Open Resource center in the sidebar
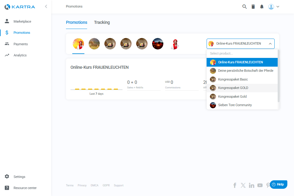The width and height of the screenshot is (294, 196). [x=25, y=188]
